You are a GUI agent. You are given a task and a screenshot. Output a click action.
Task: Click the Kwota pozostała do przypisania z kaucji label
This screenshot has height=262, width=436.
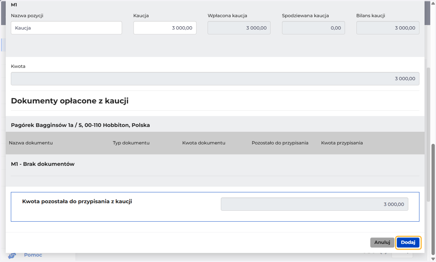point(77,201)
